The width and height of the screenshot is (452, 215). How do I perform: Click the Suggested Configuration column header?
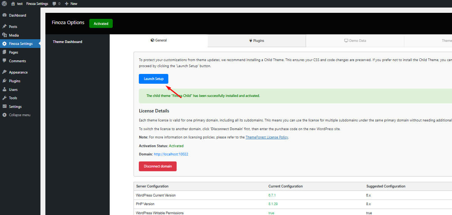click(x=386, y=186)
